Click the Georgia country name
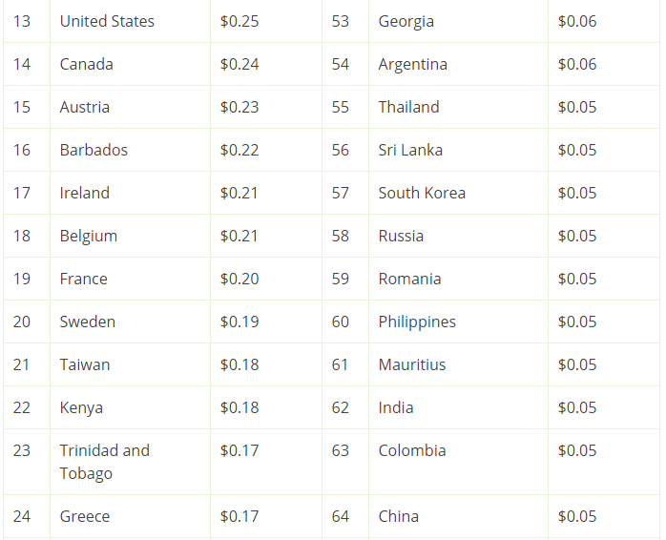 pos(406,21)
